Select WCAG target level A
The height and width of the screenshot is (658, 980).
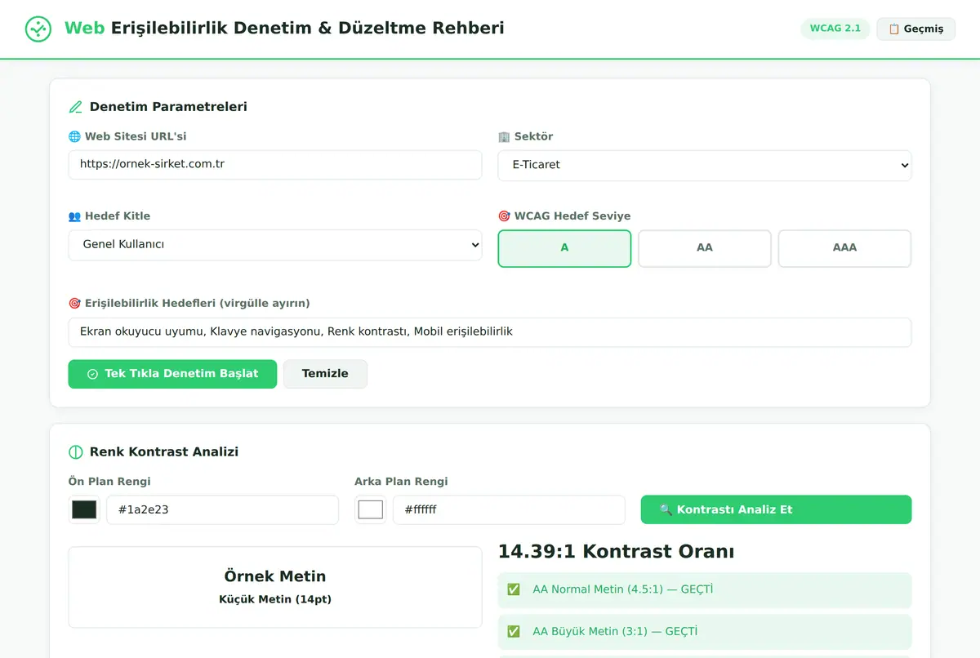pos(564,248)
